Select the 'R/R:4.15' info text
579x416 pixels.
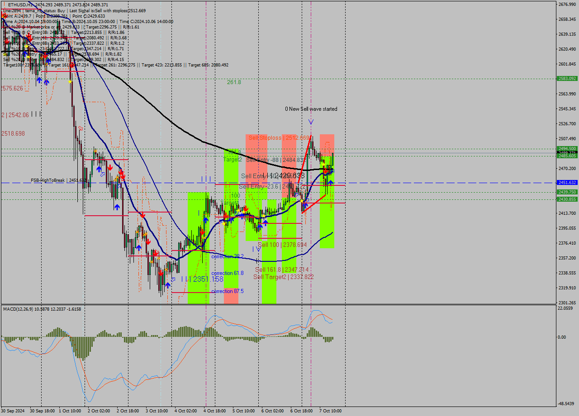[x=116, y=59]
